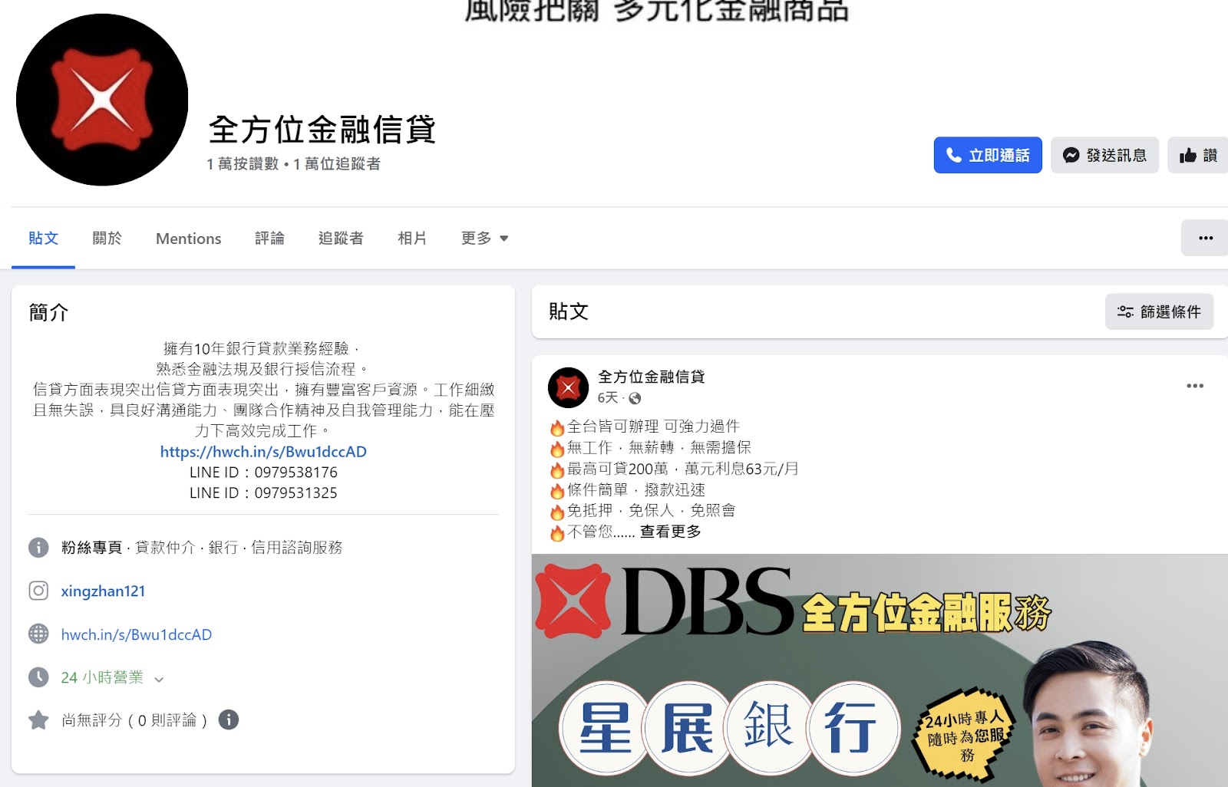Open the hwch.in website link with globe icon
Screen dimensions: 1228x787
pos(136,634)
